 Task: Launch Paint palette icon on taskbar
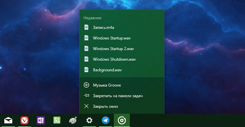73,120
